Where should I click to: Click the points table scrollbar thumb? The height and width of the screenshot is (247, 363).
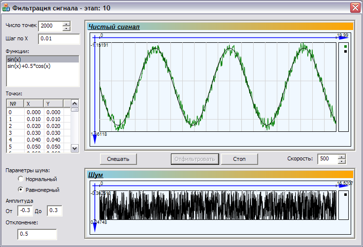pyautogui.click(x=75, y=110)
